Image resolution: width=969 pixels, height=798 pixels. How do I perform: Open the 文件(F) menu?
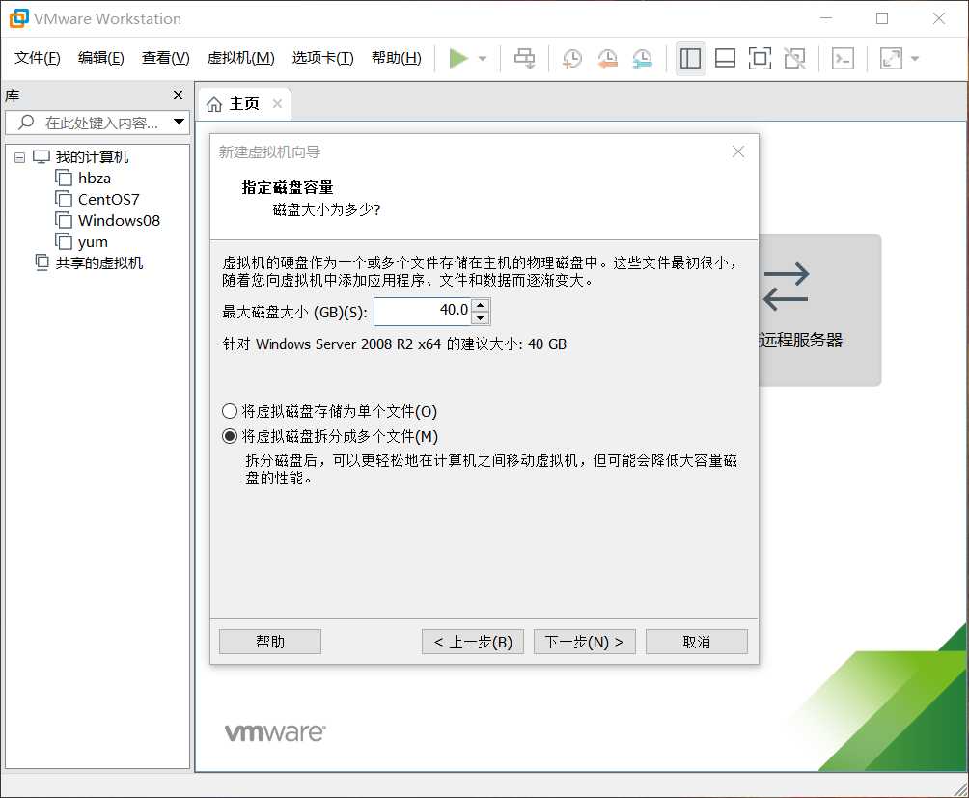[x=38, y=58]
